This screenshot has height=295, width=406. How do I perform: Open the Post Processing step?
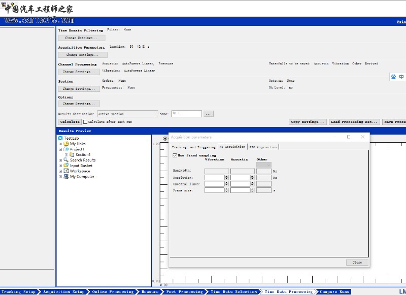click(x=184, y=291)
